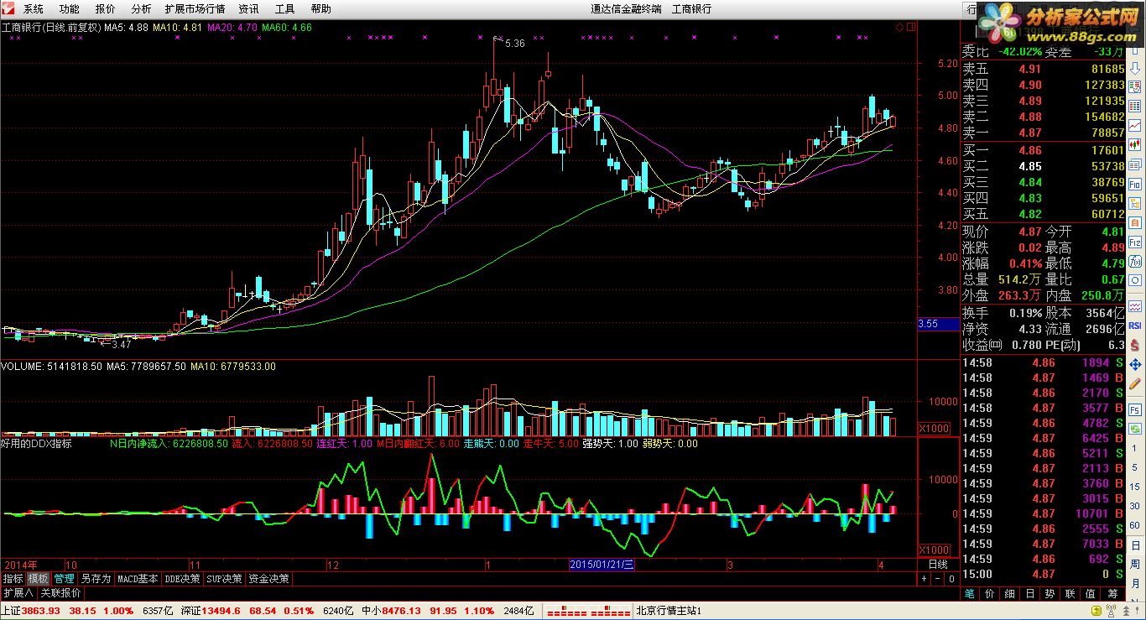Open the 工具 menu
This screenshot has width=1146, height=620.
(284, 8)
